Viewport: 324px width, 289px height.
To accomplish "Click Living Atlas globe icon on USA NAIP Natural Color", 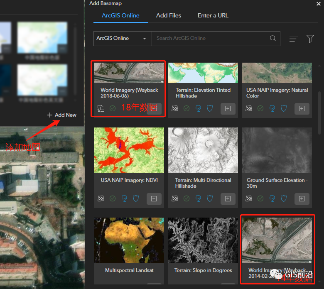I will click(272, 108).
